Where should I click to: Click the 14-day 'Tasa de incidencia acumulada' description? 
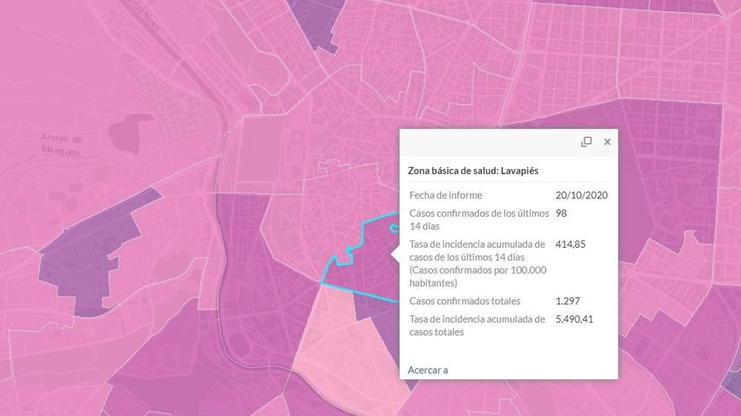(478, 264)
